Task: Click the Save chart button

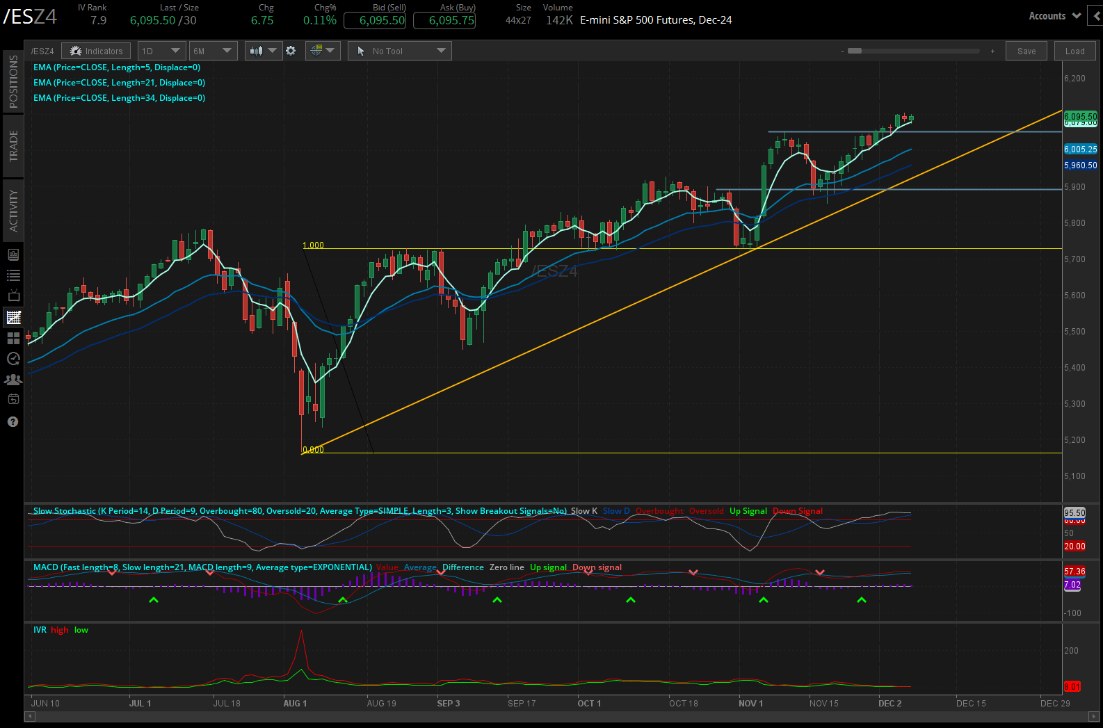Action: coord(1026,51)
